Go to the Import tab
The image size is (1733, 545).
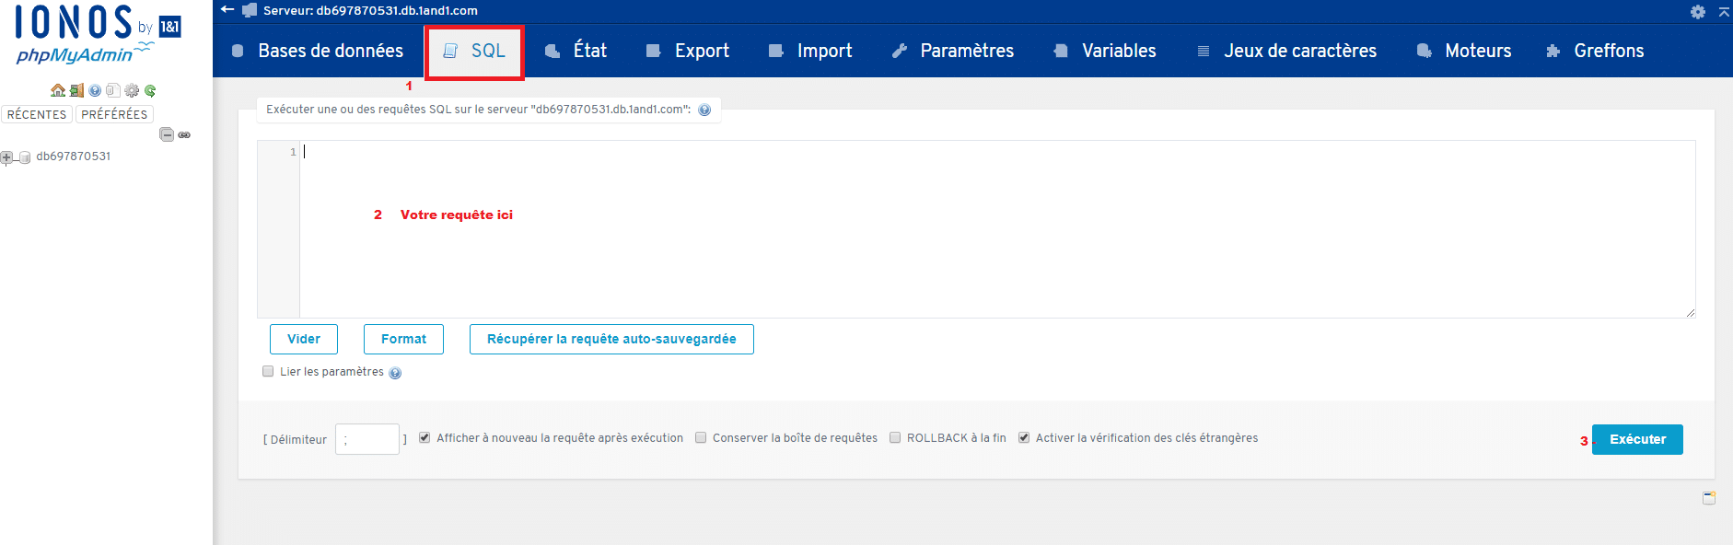(x=810, y=51)
